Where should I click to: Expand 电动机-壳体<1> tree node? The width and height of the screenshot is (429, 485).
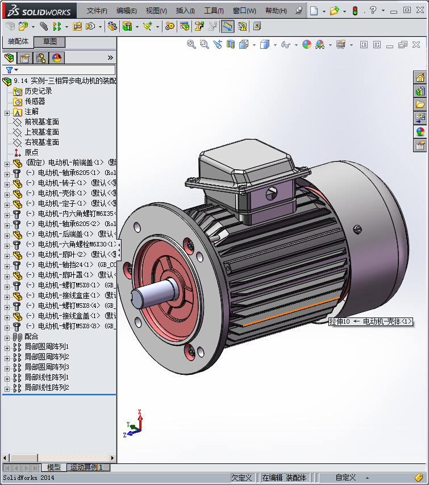(7, 195)
